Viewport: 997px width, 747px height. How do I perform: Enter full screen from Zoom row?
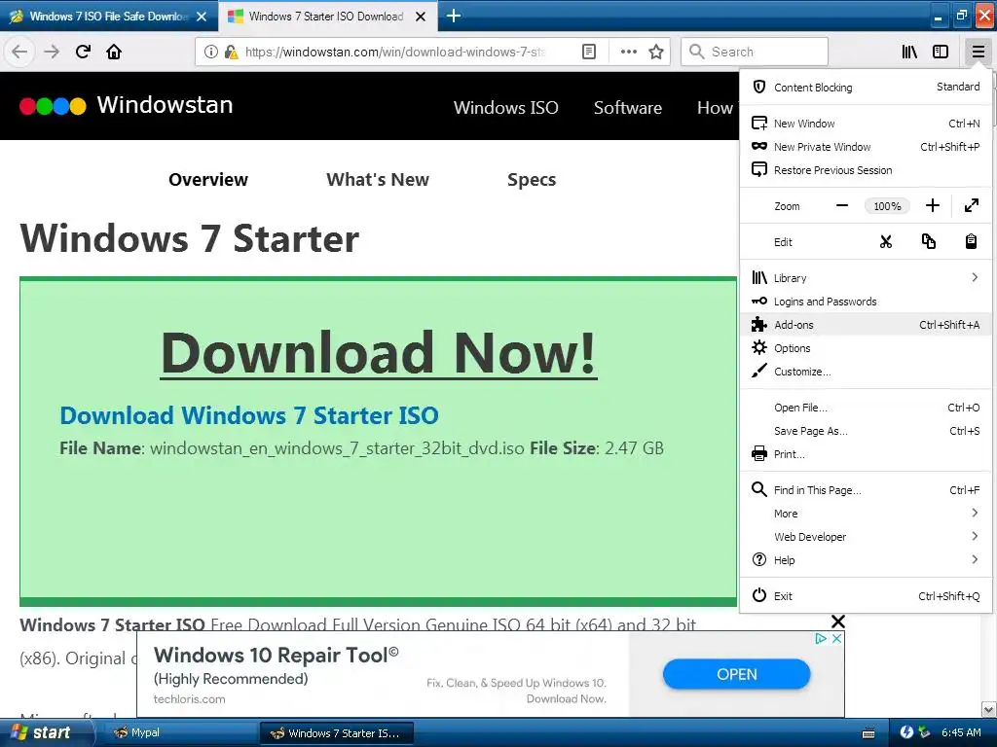pos(971,205)
